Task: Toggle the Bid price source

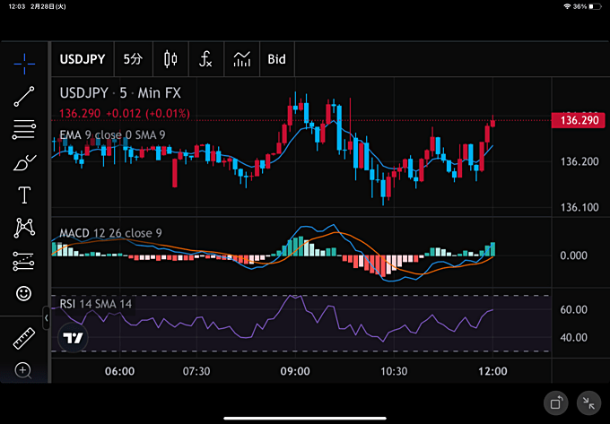Action: 276,59
